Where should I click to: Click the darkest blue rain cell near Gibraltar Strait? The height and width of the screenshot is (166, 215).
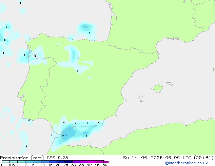(66, 135)
